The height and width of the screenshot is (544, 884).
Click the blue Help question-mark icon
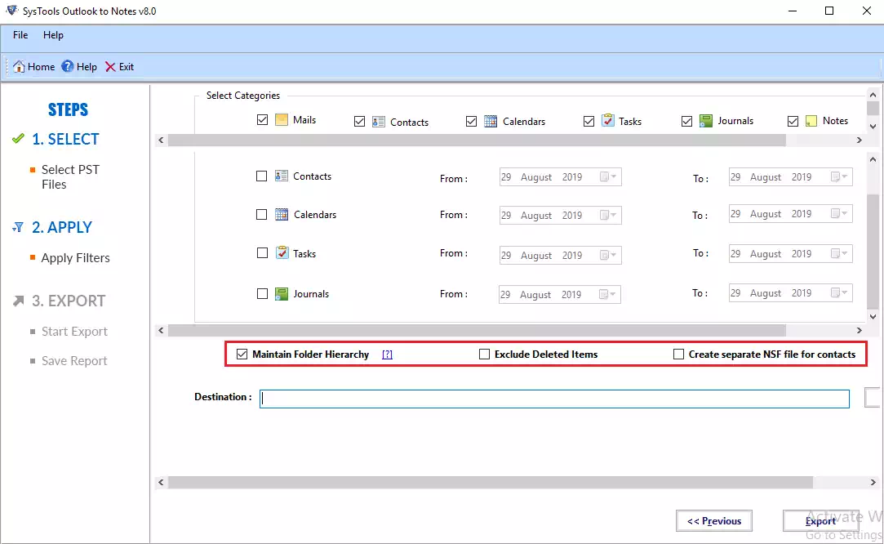(68, 67)
